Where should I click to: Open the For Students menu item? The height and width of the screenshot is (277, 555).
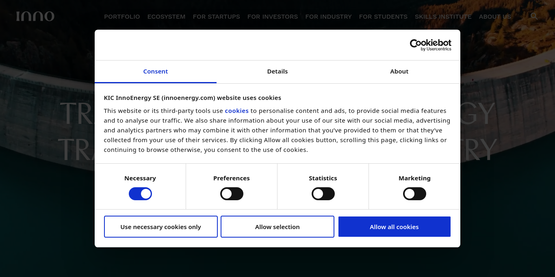383,17
